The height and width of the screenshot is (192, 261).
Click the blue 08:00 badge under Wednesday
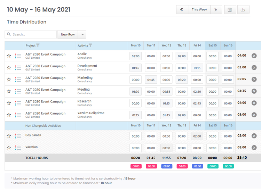click(166, 166)
